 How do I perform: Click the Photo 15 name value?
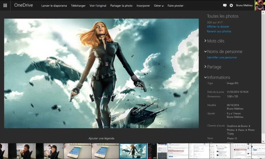click(x=232, y=138)
